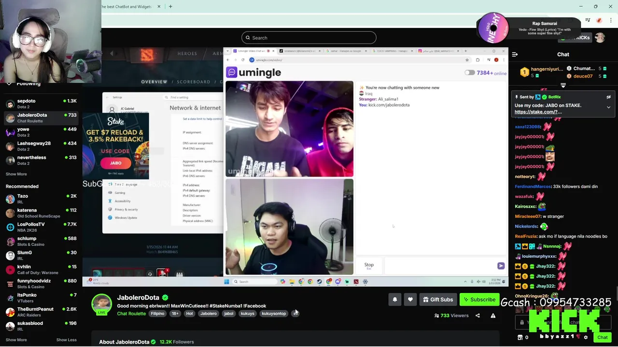The image size is (618, 347).
Task: Click the Stop button in Umingle
Action: [369, 266]
